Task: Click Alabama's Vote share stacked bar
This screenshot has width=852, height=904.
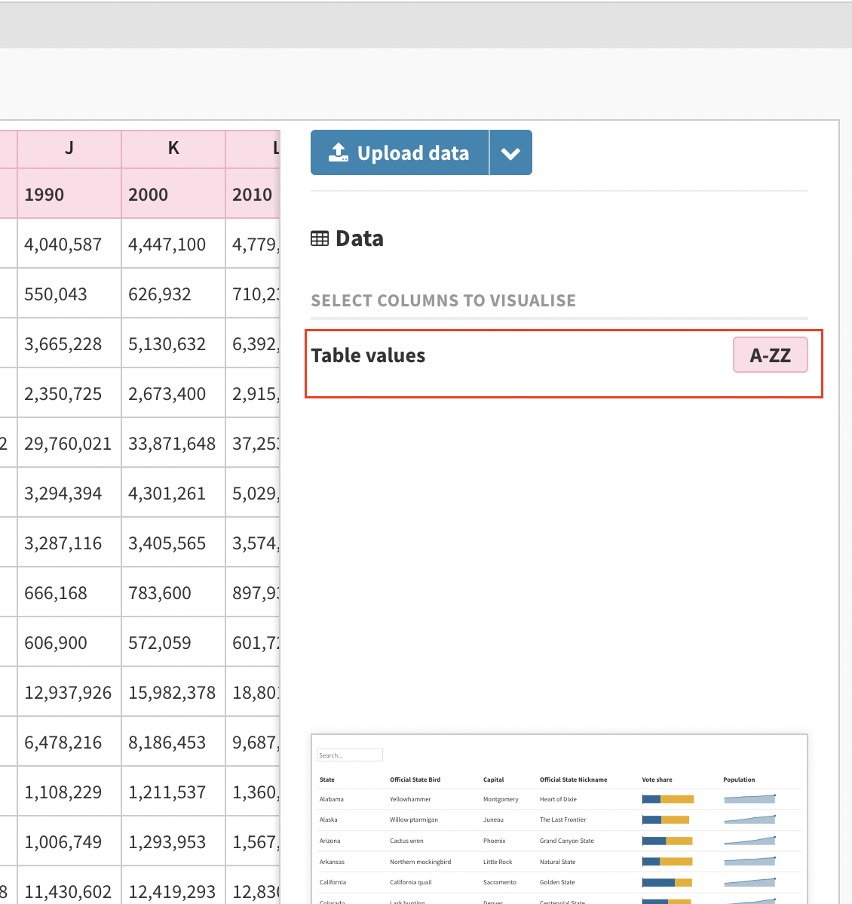Action: 667,798
